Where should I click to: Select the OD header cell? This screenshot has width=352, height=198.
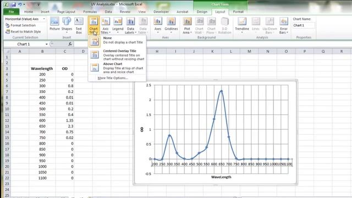pos(65,69)
